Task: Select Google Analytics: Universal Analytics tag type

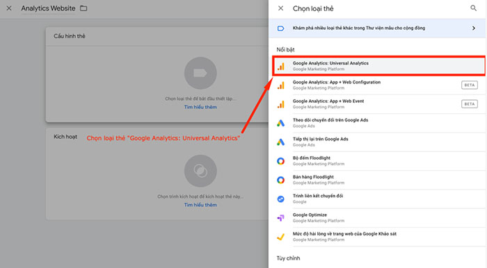Action: [x=379, y=66]
